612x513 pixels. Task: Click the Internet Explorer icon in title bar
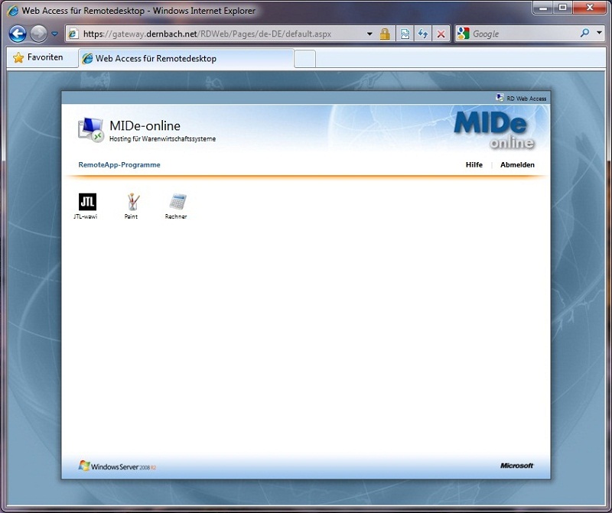coord(13,11)
